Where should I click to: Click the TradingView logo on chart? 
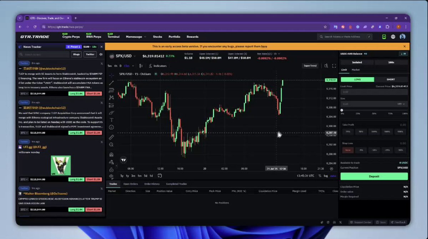(124, 160)
